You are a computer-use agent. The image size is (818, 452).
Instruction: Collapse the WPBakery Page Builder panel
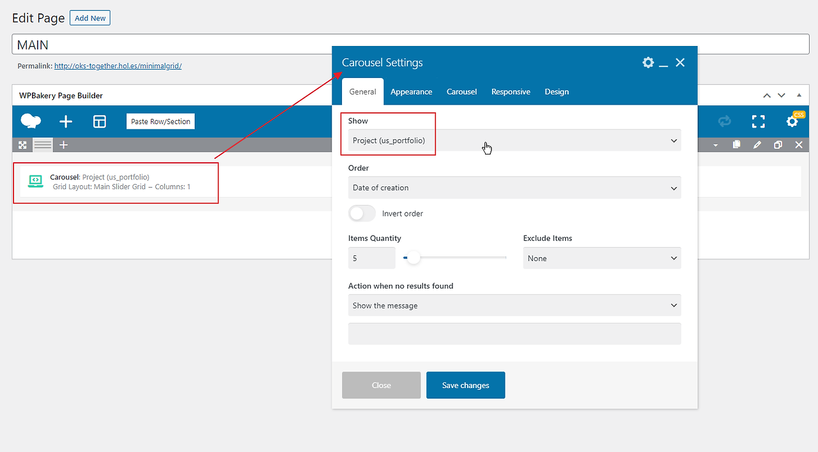(x=799, y=95)
